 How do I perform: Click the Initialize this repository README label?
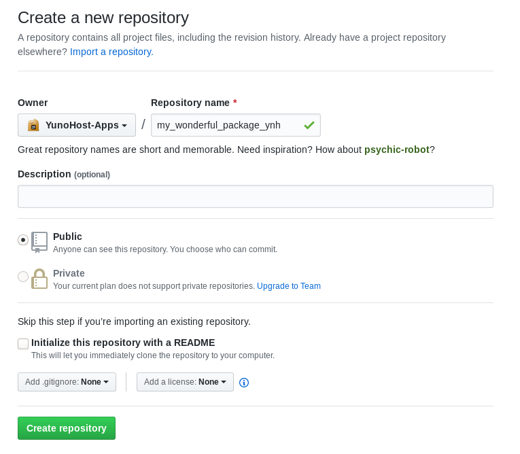(123, 343)
